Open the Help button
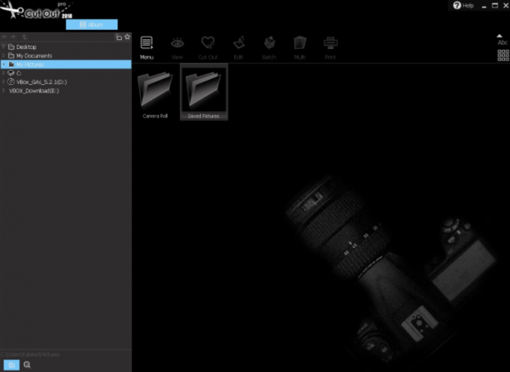Viewport: 510px width, 372px height. pyautogui.click(x=463, y=6)
